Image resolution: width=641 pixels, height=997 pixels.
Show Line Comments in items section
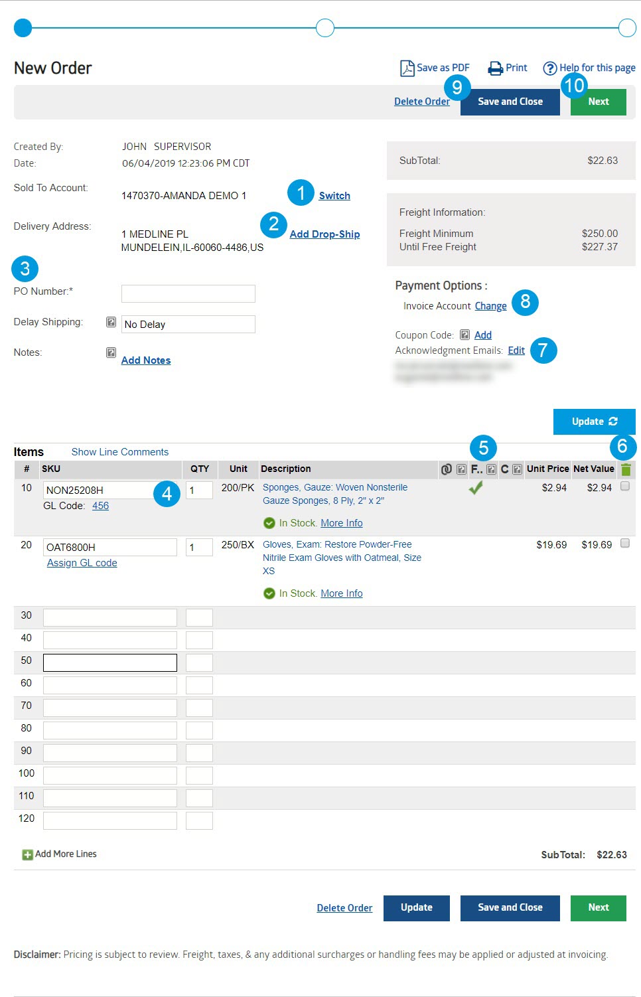[x=120, y=452]
